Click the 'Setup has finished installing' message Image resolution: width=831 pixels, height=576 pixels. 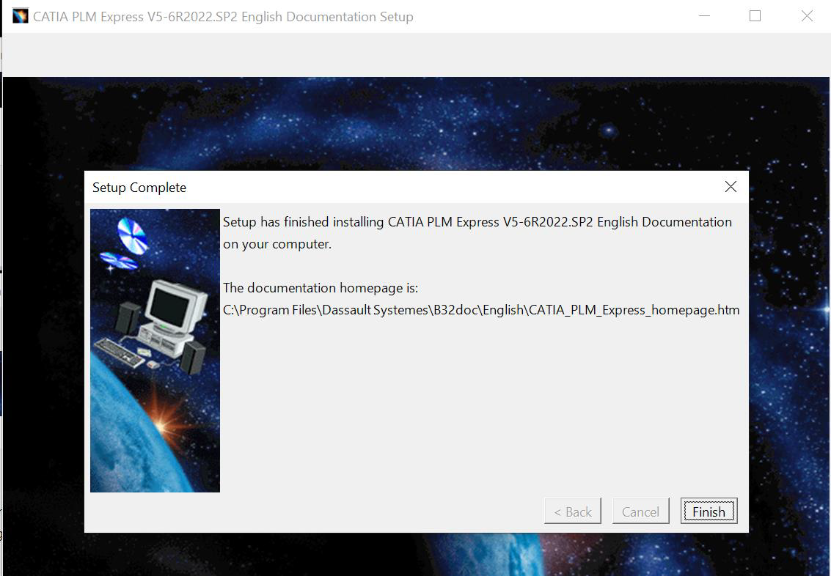[x=477, y=233]
